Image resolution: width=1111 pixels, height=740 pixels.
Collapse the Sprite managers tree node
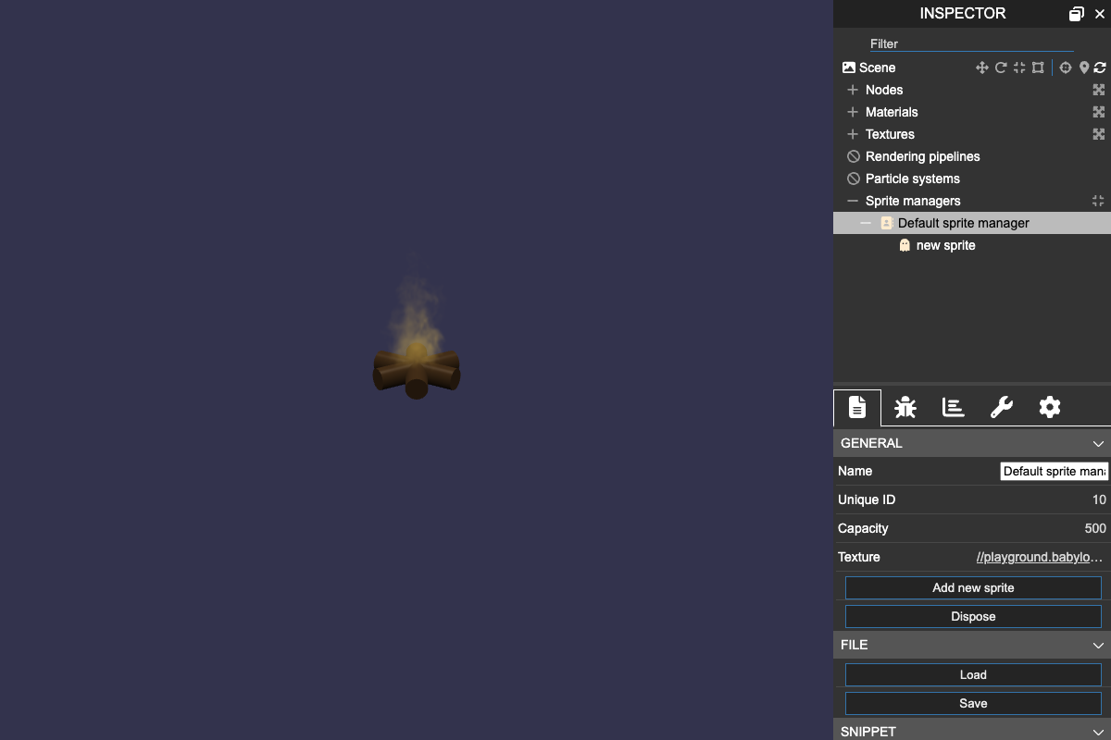click(x=853, y=201)
